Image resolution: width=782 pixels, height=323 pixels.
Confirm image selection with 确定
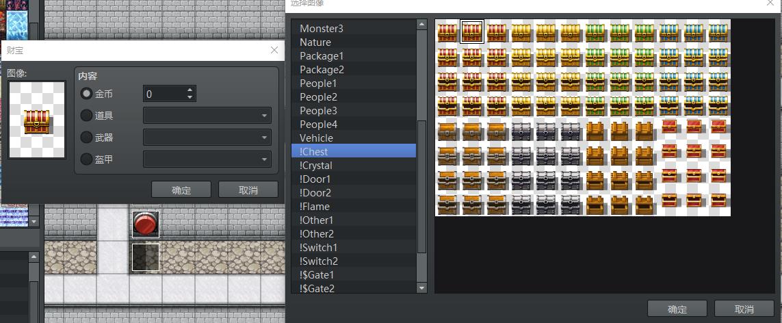tap(677, 309)
